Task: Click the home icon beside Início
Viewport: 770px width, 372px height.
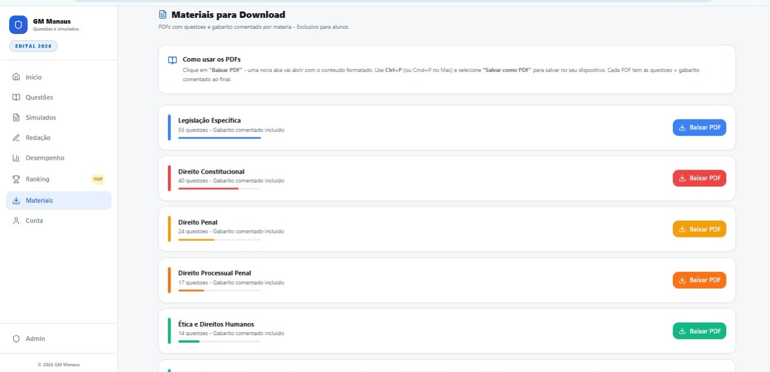Action: coord(16,77)
